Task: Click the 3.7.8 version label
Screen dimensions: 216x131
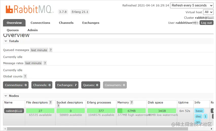Action: 63,12
